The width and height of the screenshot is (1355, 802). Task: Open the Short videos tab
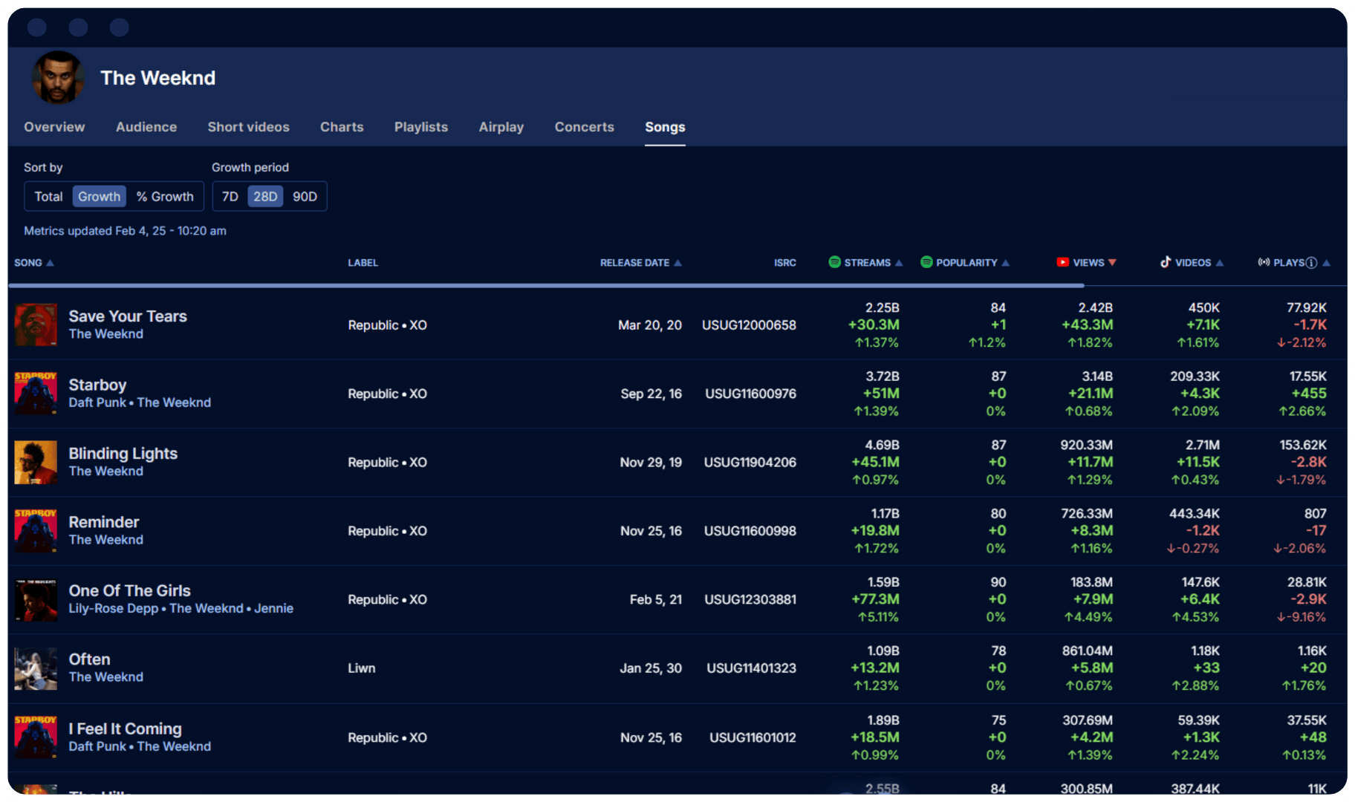(x=249, y=127)
